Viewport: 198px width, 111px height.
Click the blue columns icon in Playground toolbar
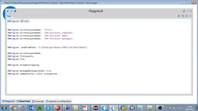pos(187,16)
